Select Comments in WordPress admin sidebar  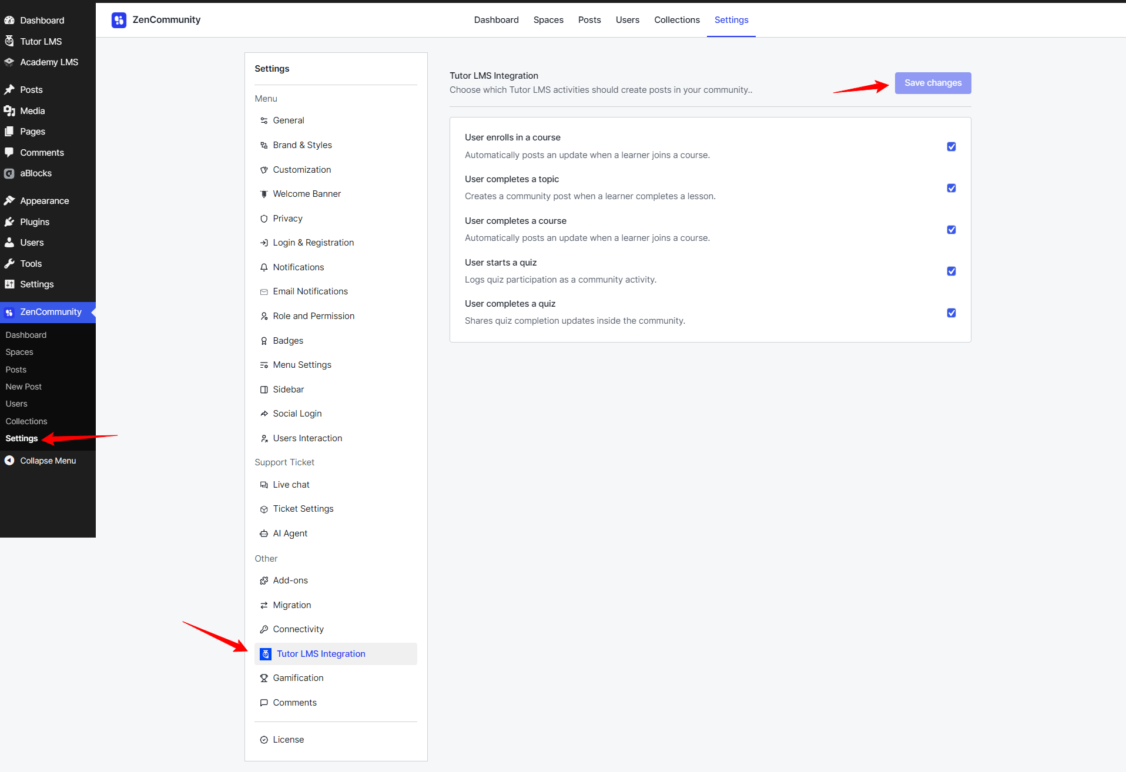tap(42, 152)
